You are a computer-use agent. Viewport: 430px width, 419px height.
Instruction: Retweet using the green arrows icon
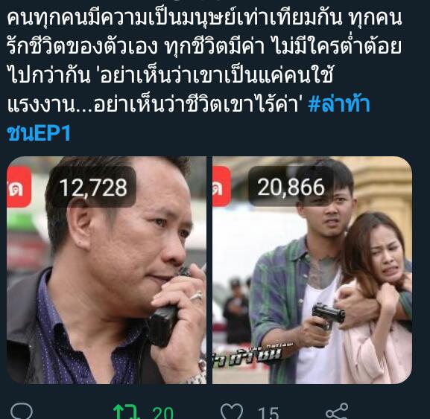click(x=127, y=412)
